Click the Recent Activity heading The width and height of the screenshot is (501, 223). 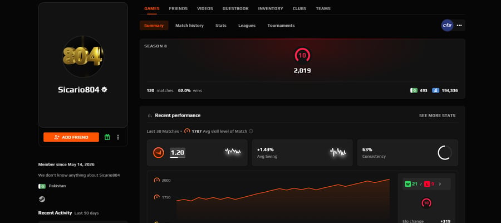point(55,213)
